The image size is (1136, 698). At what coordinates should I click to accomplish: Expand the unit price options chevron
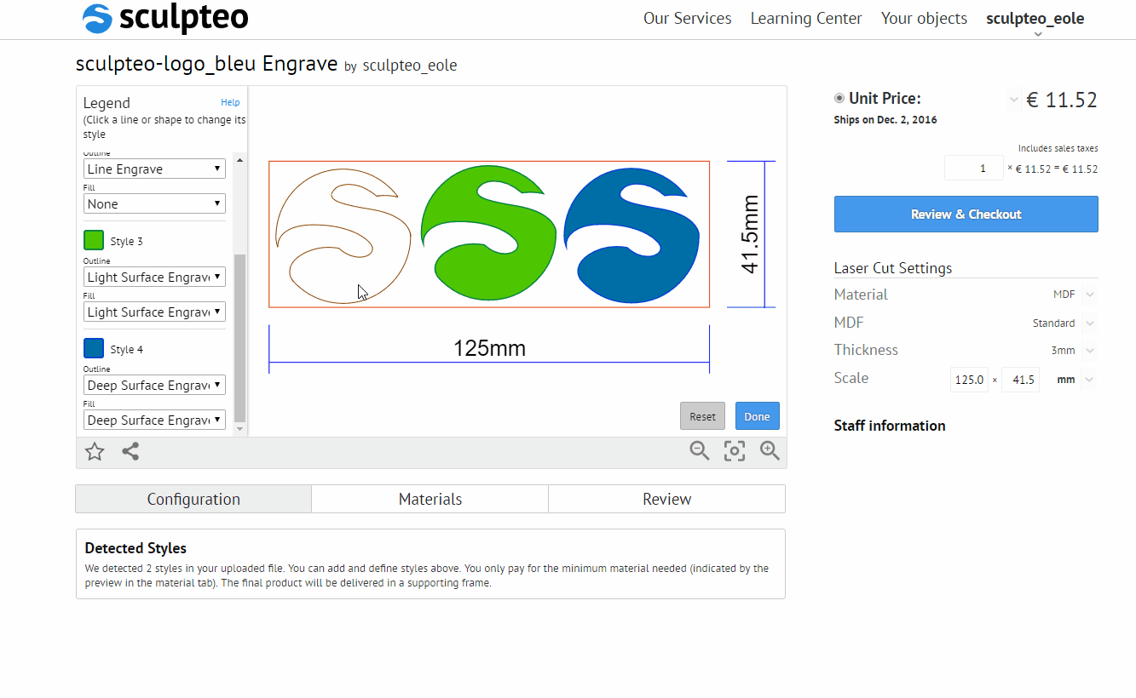(1014, 100)
